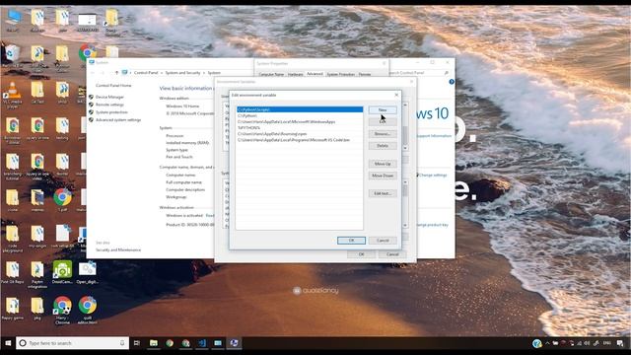Click DroidCam desktop icon
631x355 pixels.
coord(62,272)
